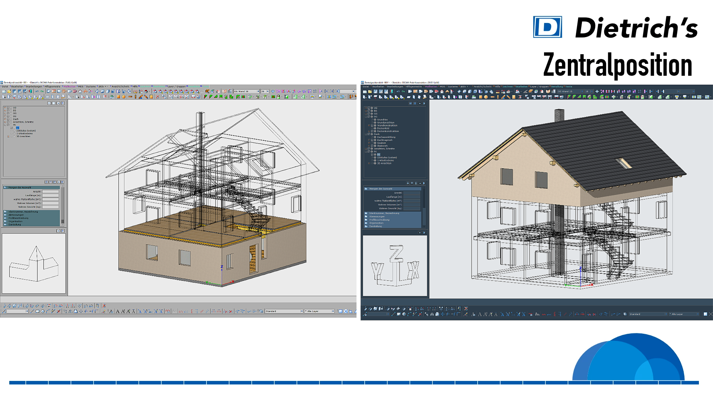Click the first green marker icon in left second toolbar row

tap(206, 97)
